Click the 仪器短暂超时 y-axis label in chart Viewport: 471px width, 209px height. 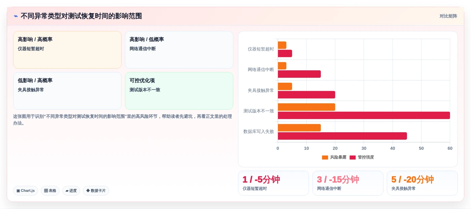pyautogui.click(x=261, y=49)
